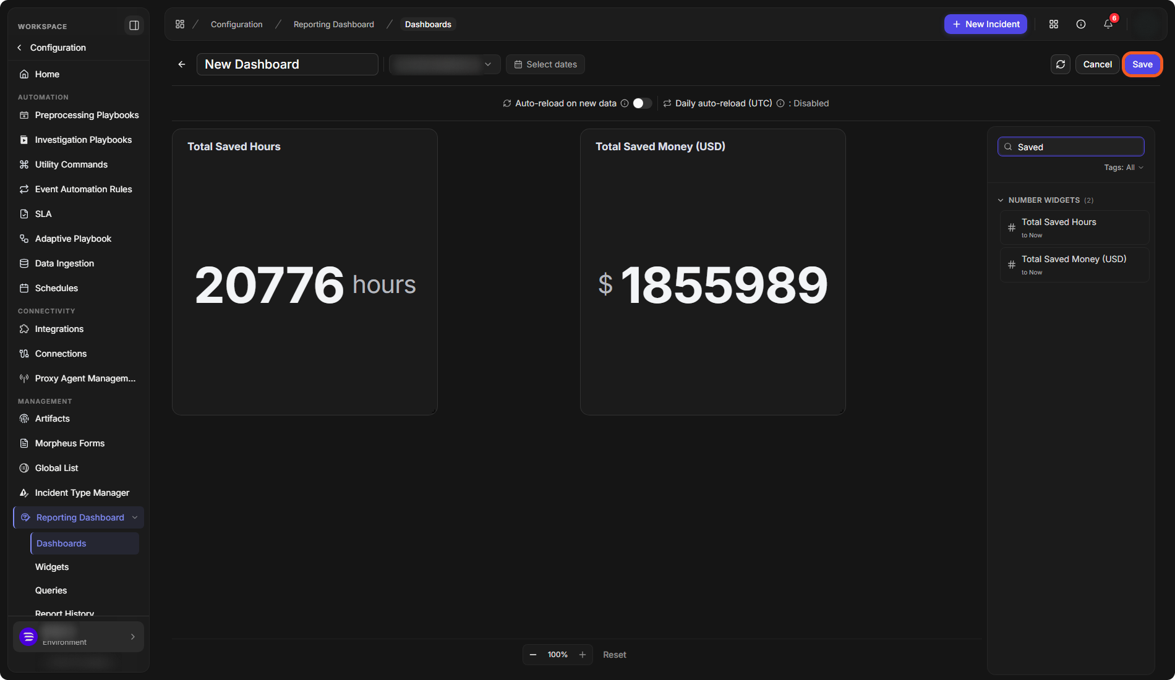The height and width of the screenshot is (680, 1175).
Task: Click the Cancel button
Action: coord(1098,64)
